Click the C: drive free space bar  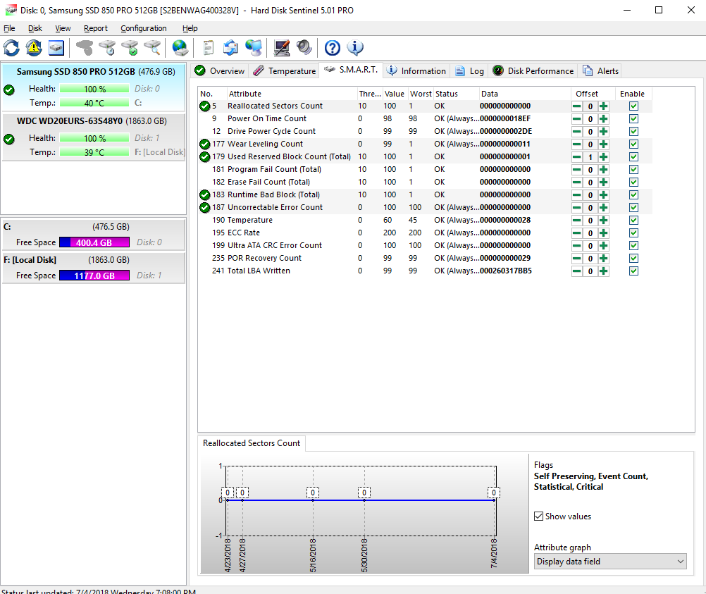(94, 242)
